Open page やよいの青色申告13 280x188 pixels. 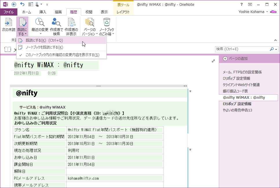tap(237, 110)
